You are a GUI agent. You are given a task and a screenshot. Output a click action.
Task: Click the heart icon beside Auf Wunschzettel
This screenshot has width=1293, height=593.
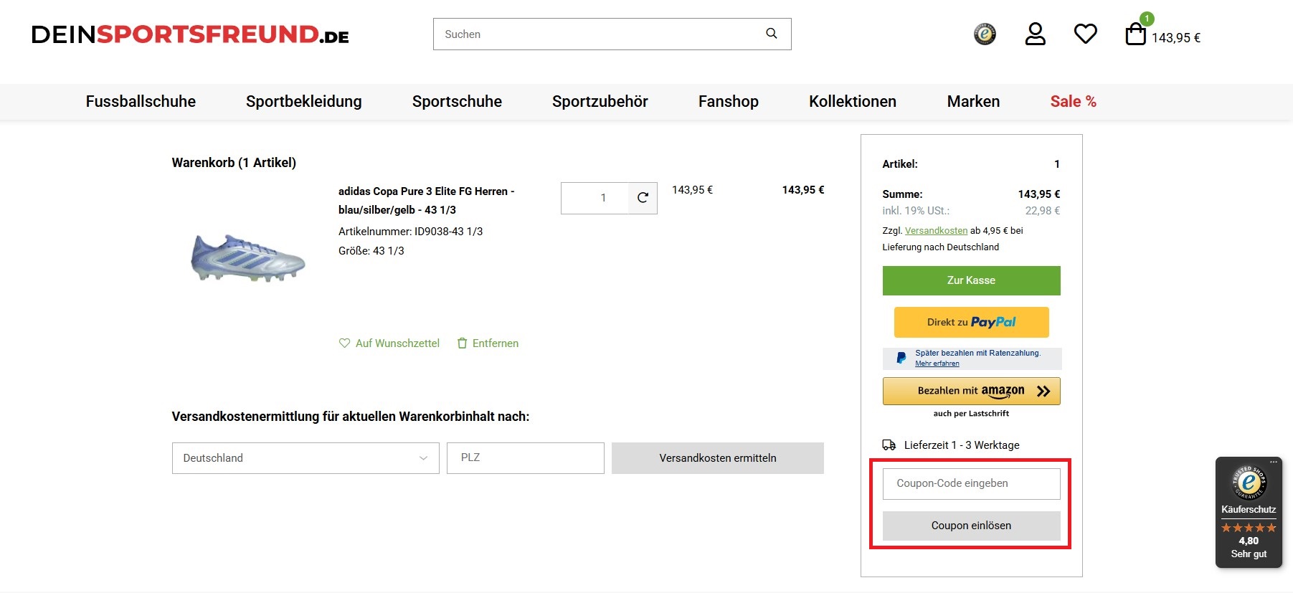[344, 343]
